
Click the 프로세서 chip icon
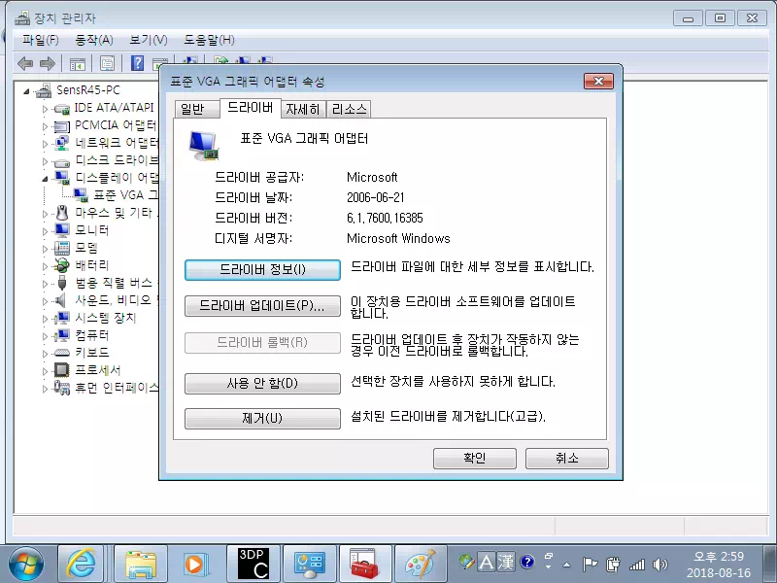pyautogui.click(x=62, y=370)
